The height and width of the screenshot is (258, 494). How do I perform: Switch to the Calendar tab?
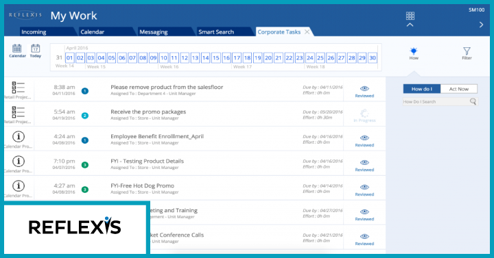tap(106, 31)
